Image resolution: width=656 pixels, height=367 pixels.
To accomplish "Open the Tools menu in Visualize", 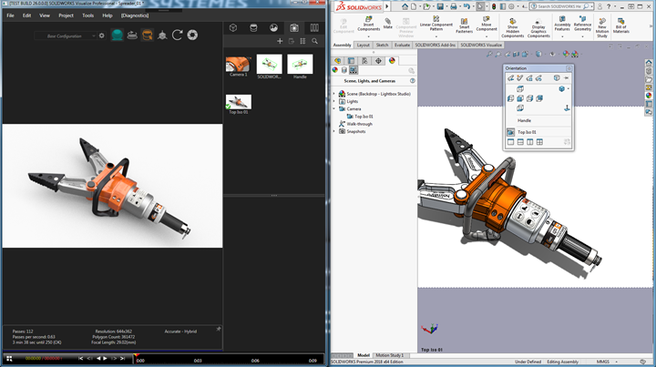I will pos(87,15).
